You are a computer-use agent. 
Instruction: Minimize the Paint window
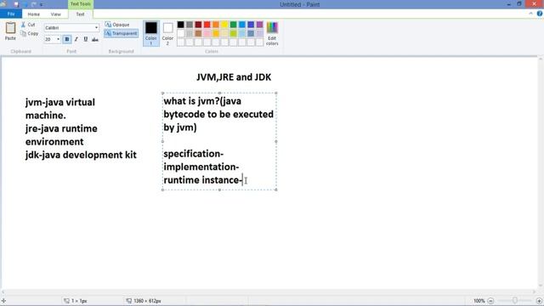tap(508, 4)
